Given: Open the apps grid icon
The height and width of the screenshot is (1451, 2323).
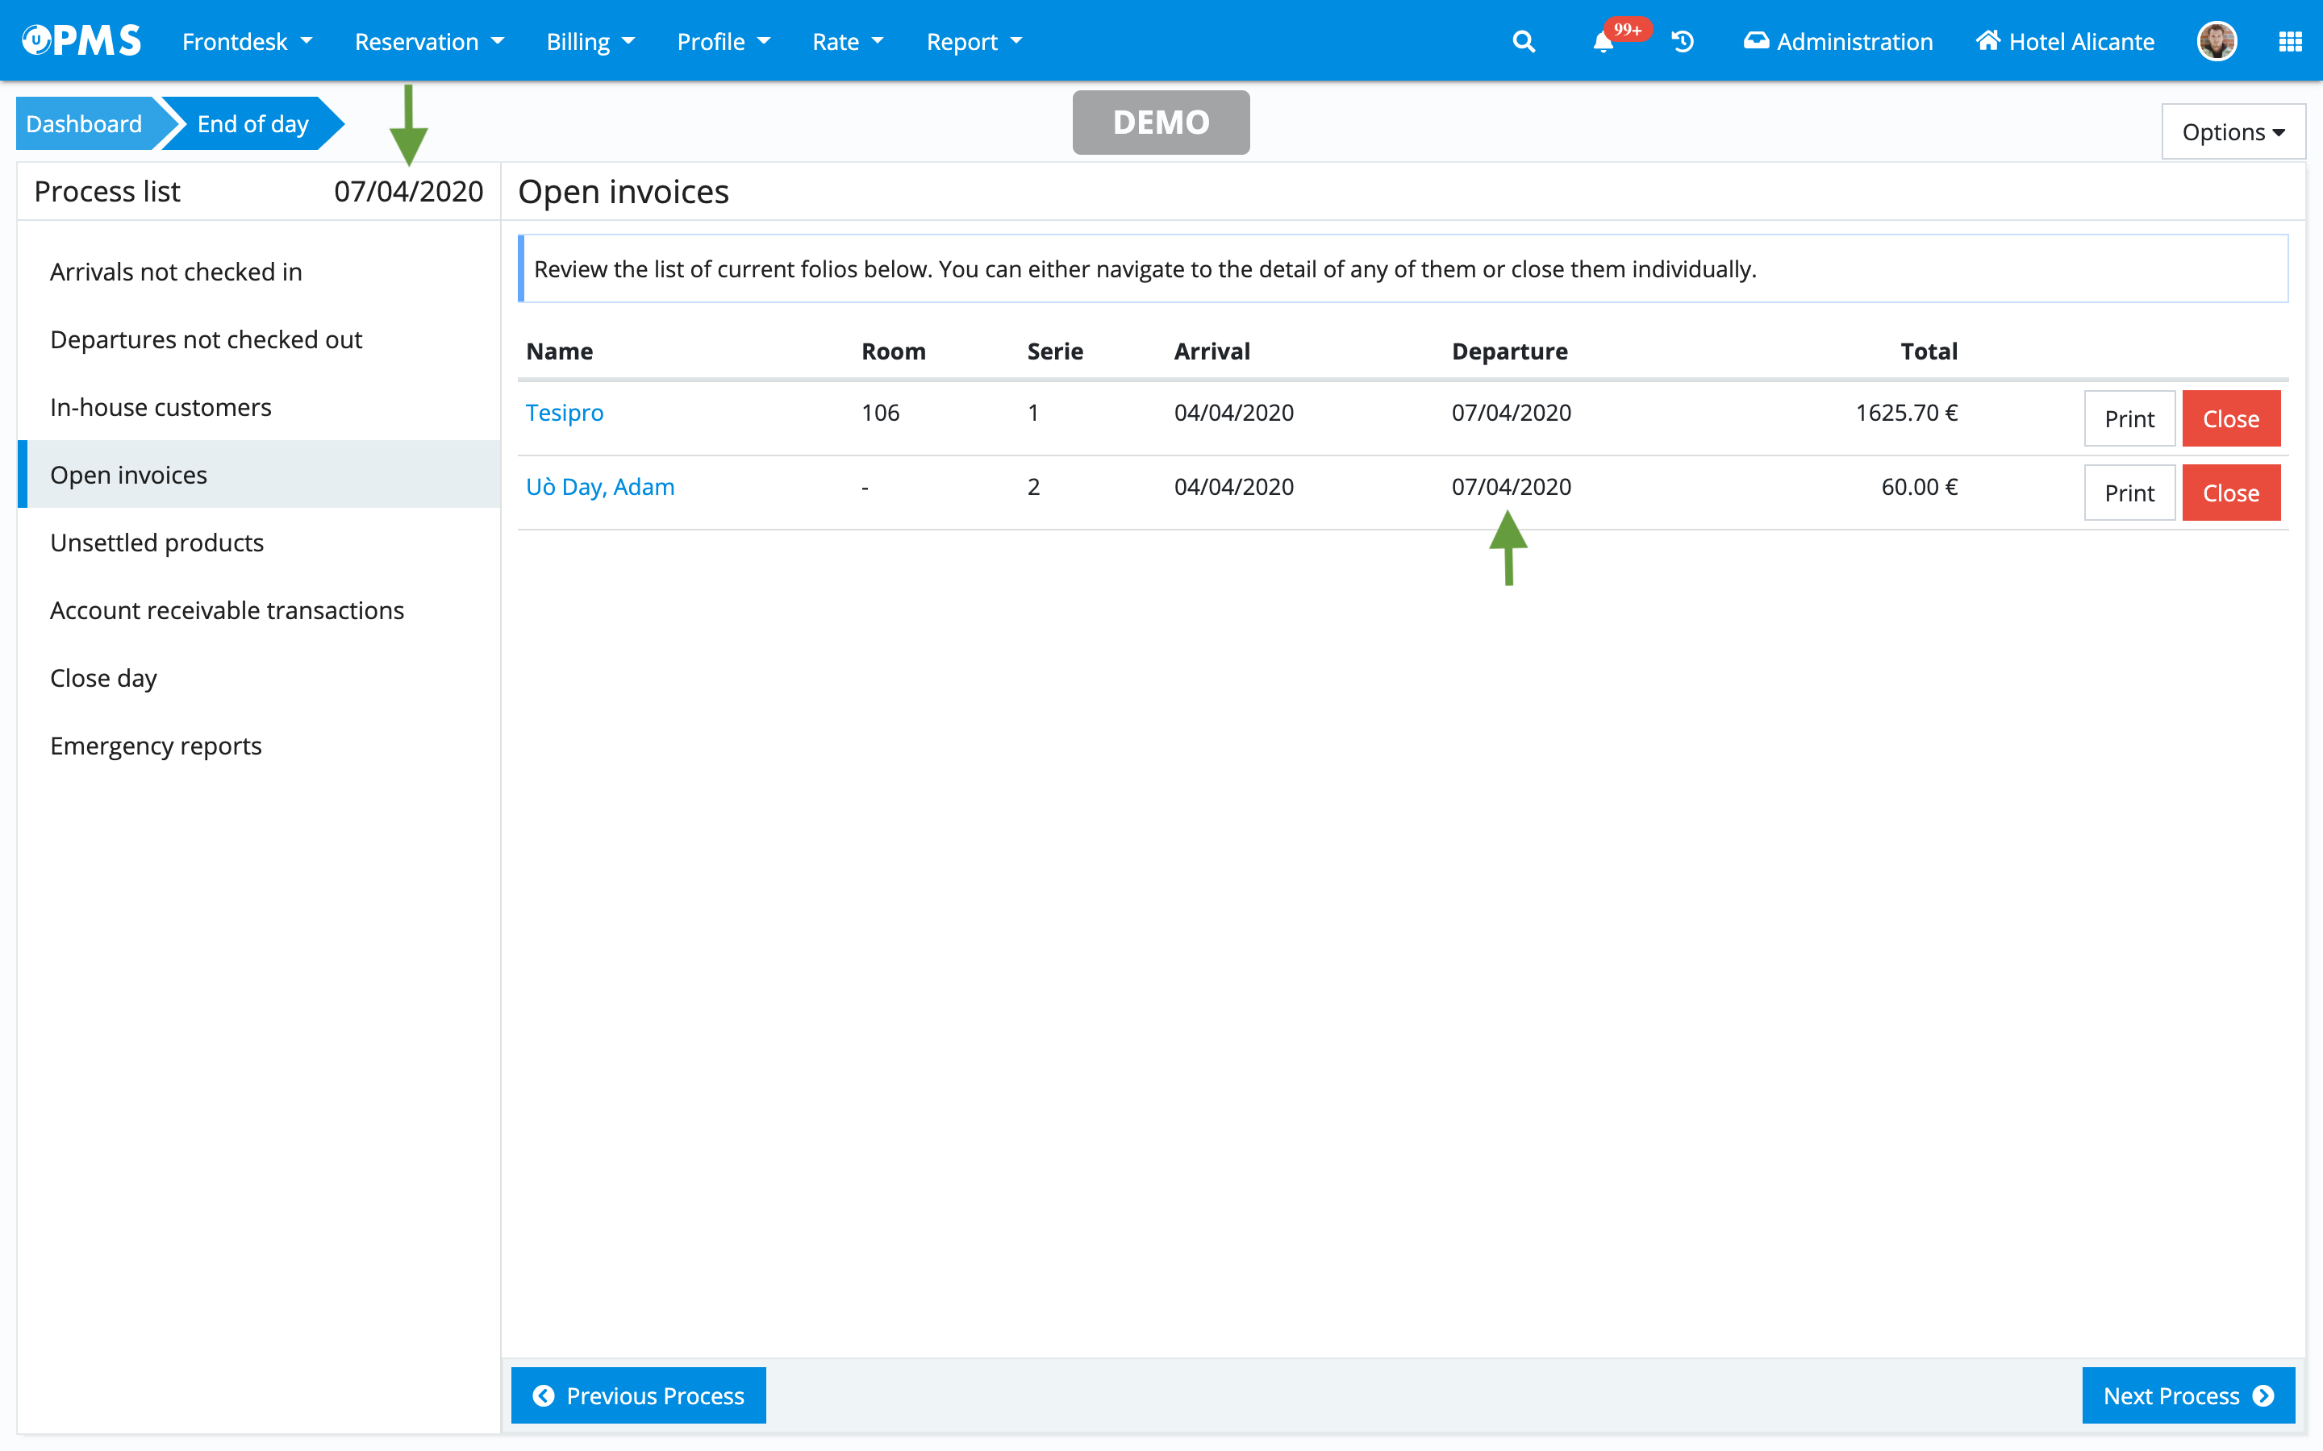Looking at the screenshot, I should coord(2289,42).
